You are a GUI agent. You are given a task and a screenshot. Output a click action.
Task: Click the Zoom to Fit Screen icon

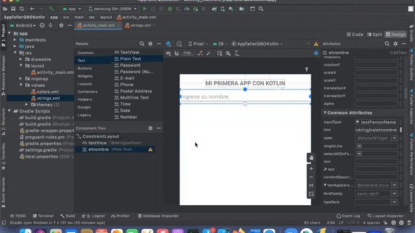point(311,194)
